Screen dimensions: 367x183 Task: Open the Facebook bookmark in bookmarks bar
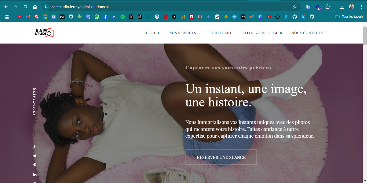(x=105, y=17)
